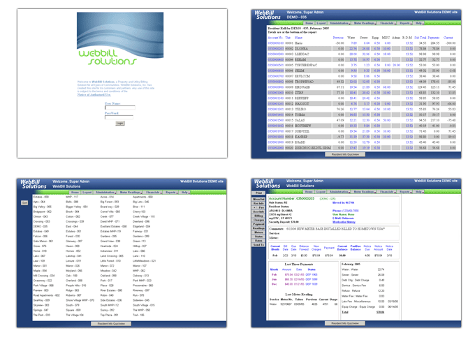
Task: Click Home in the community list page menu
Action: point(75,192)
